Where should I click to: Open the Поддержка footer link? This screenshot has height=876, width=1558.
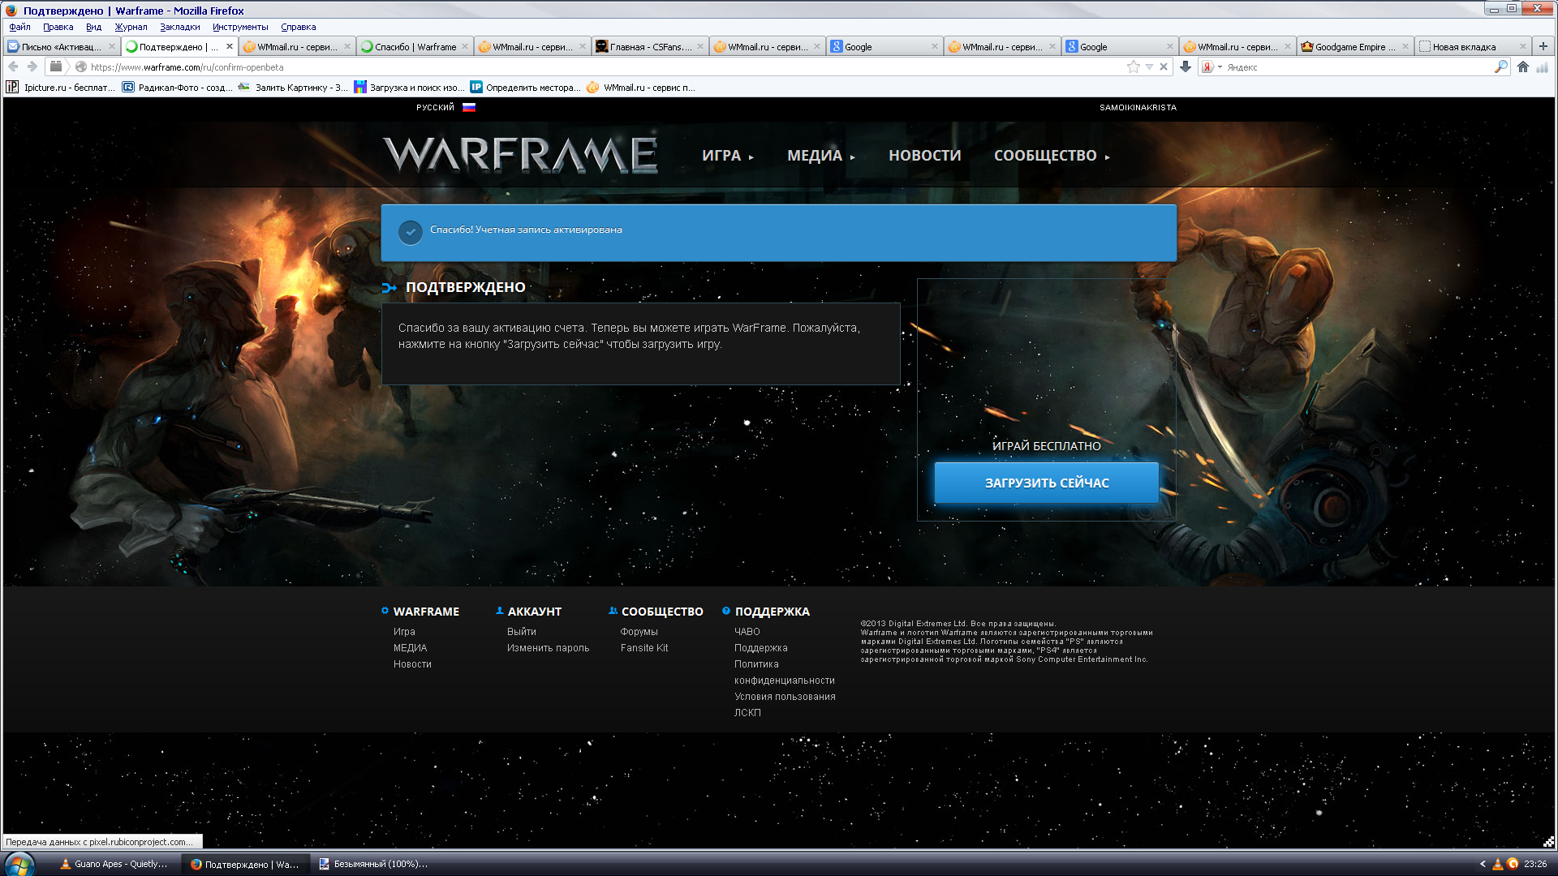tap(760, 648)
